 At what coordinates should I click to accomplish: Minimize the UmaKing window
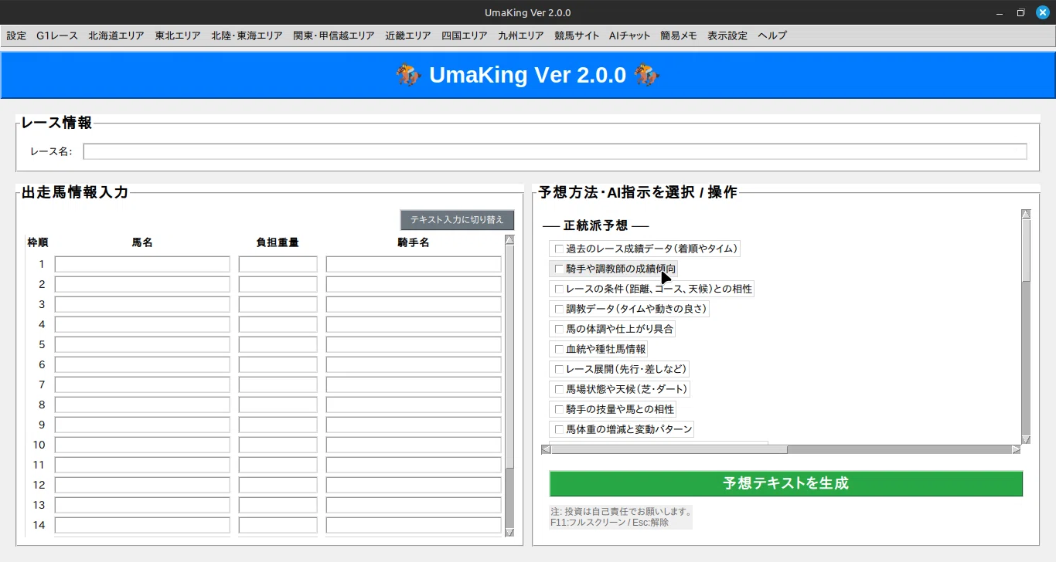pyautogui.click(x=1000, y=12)
